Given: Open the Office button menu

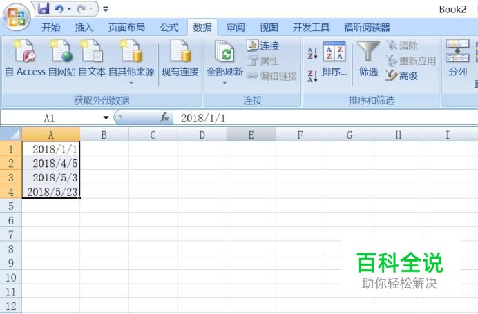Looking at the screenshot, I should pyautogui.click(x=17, y=17).
